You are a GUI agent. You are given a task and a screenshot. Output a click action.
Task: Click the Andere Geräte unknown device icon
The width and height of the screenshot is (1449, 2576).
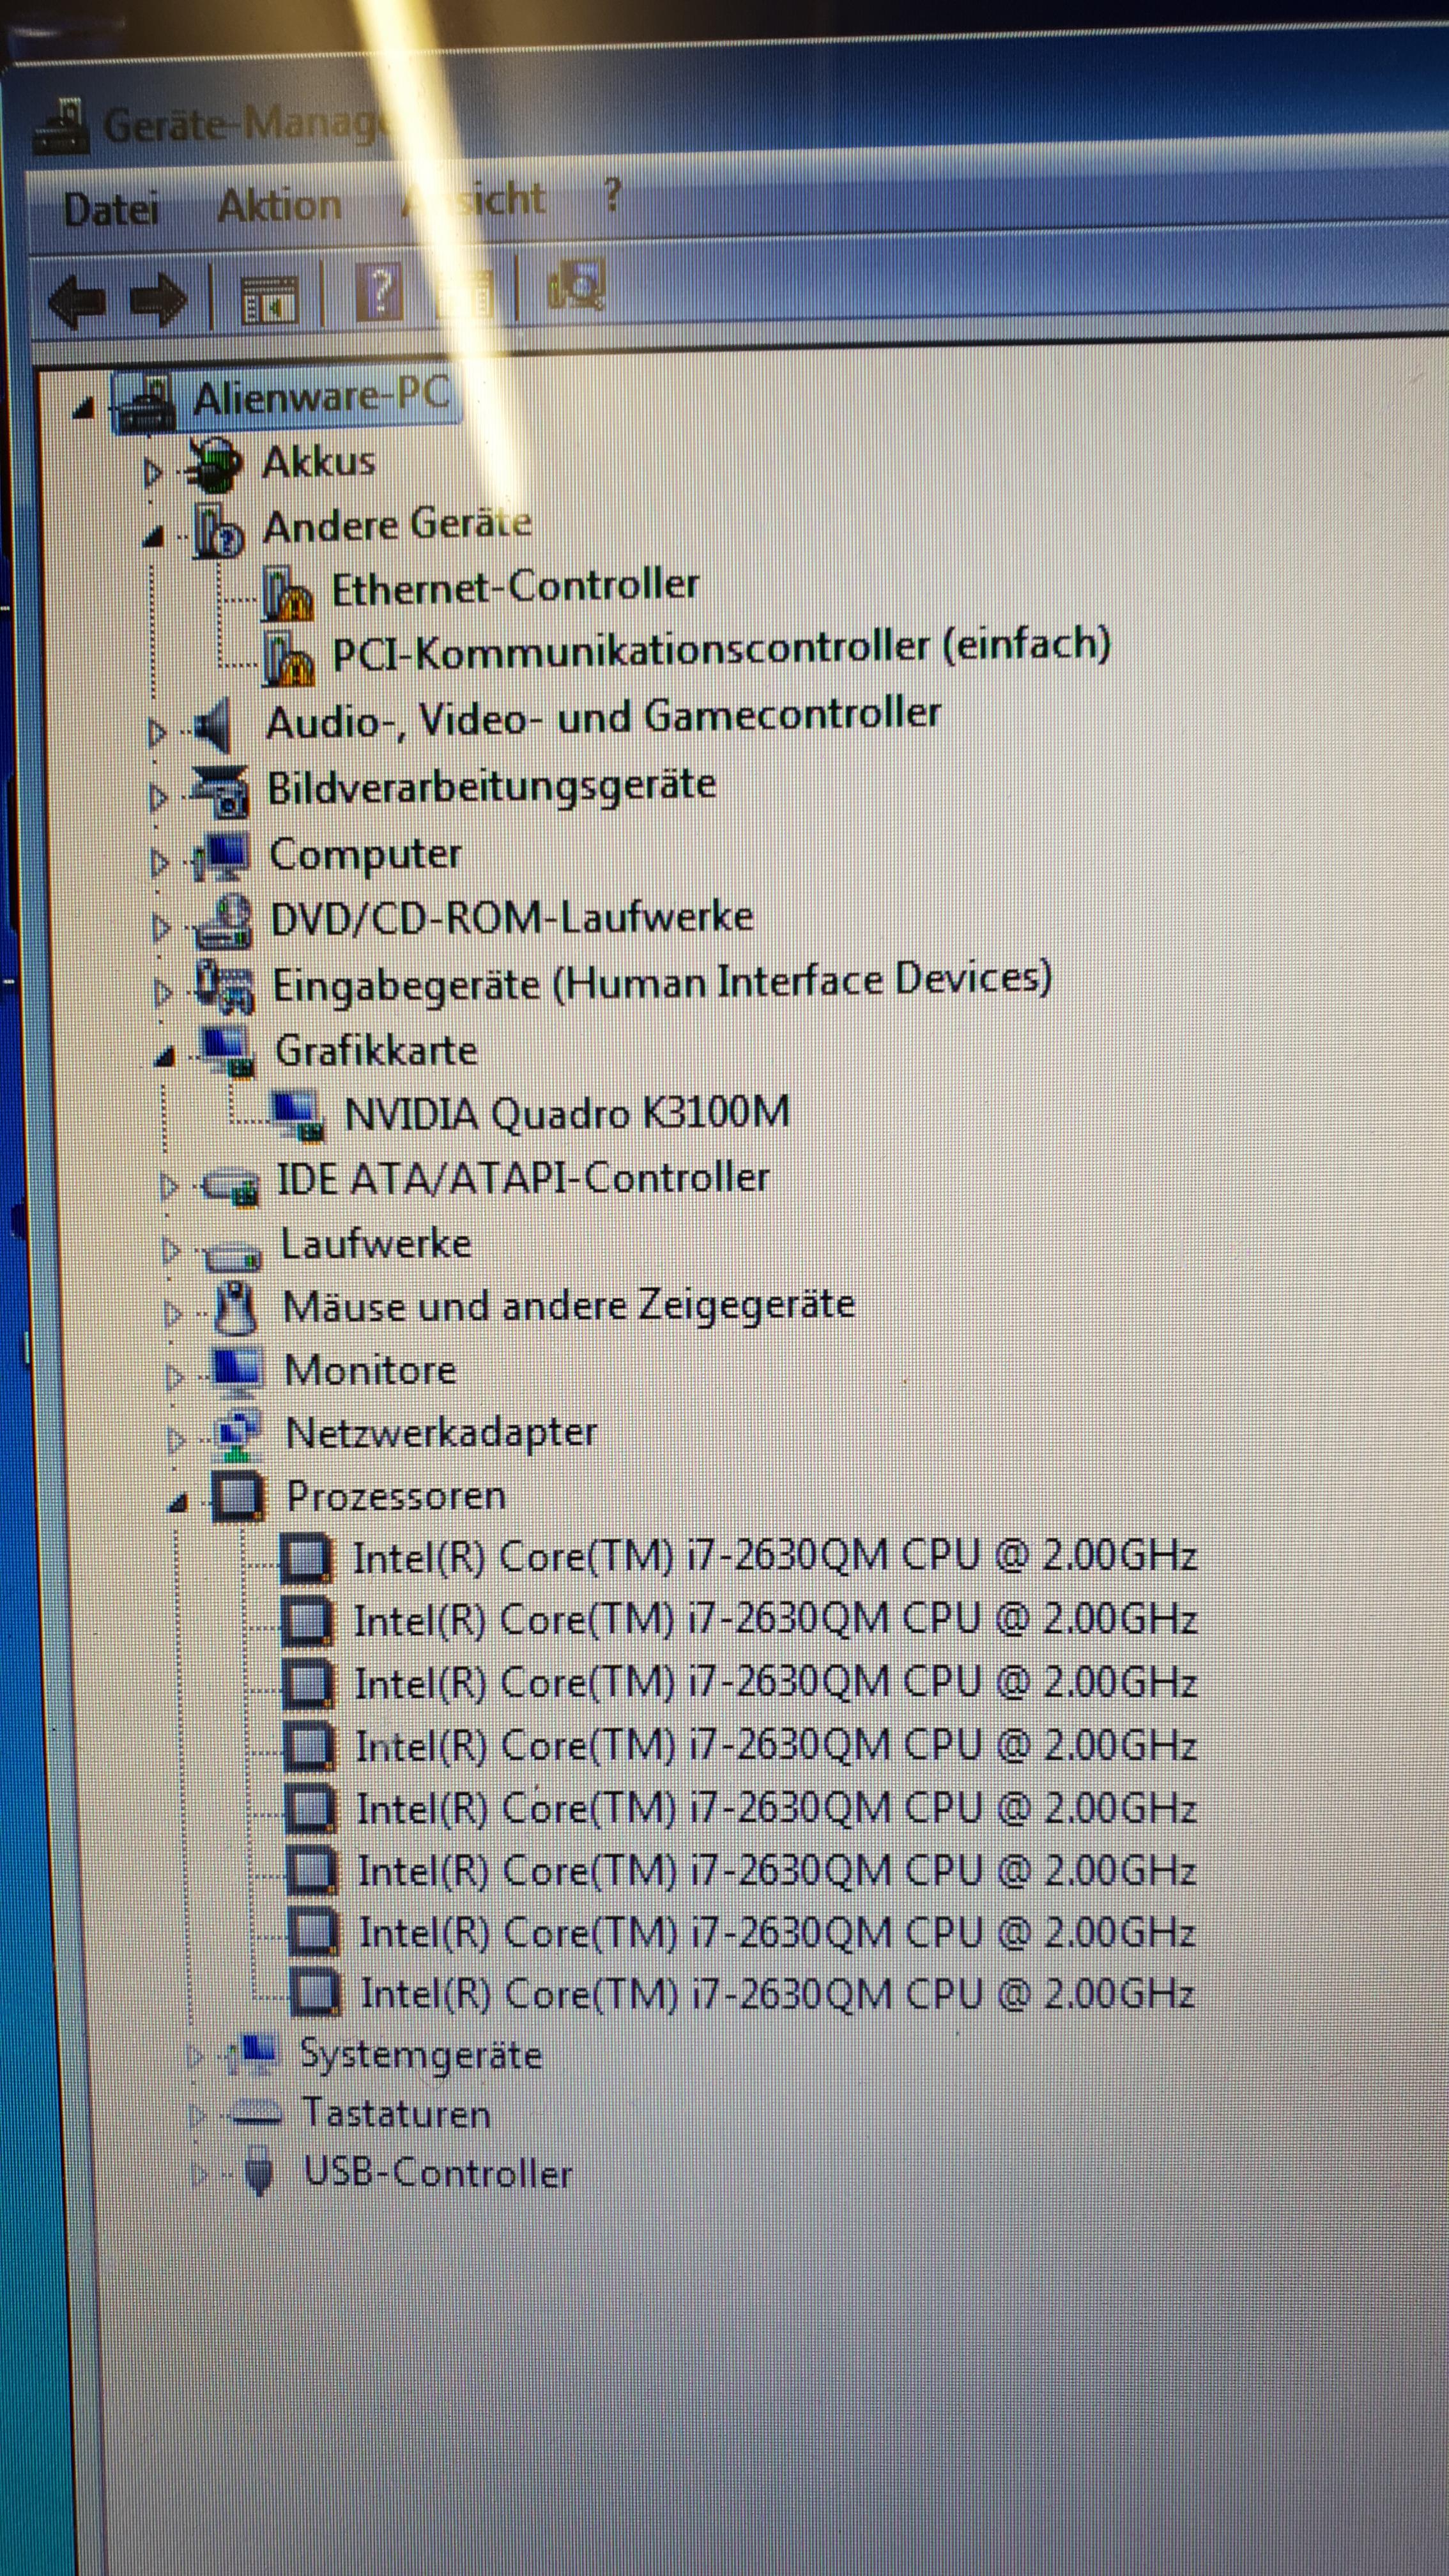(218, 531)
